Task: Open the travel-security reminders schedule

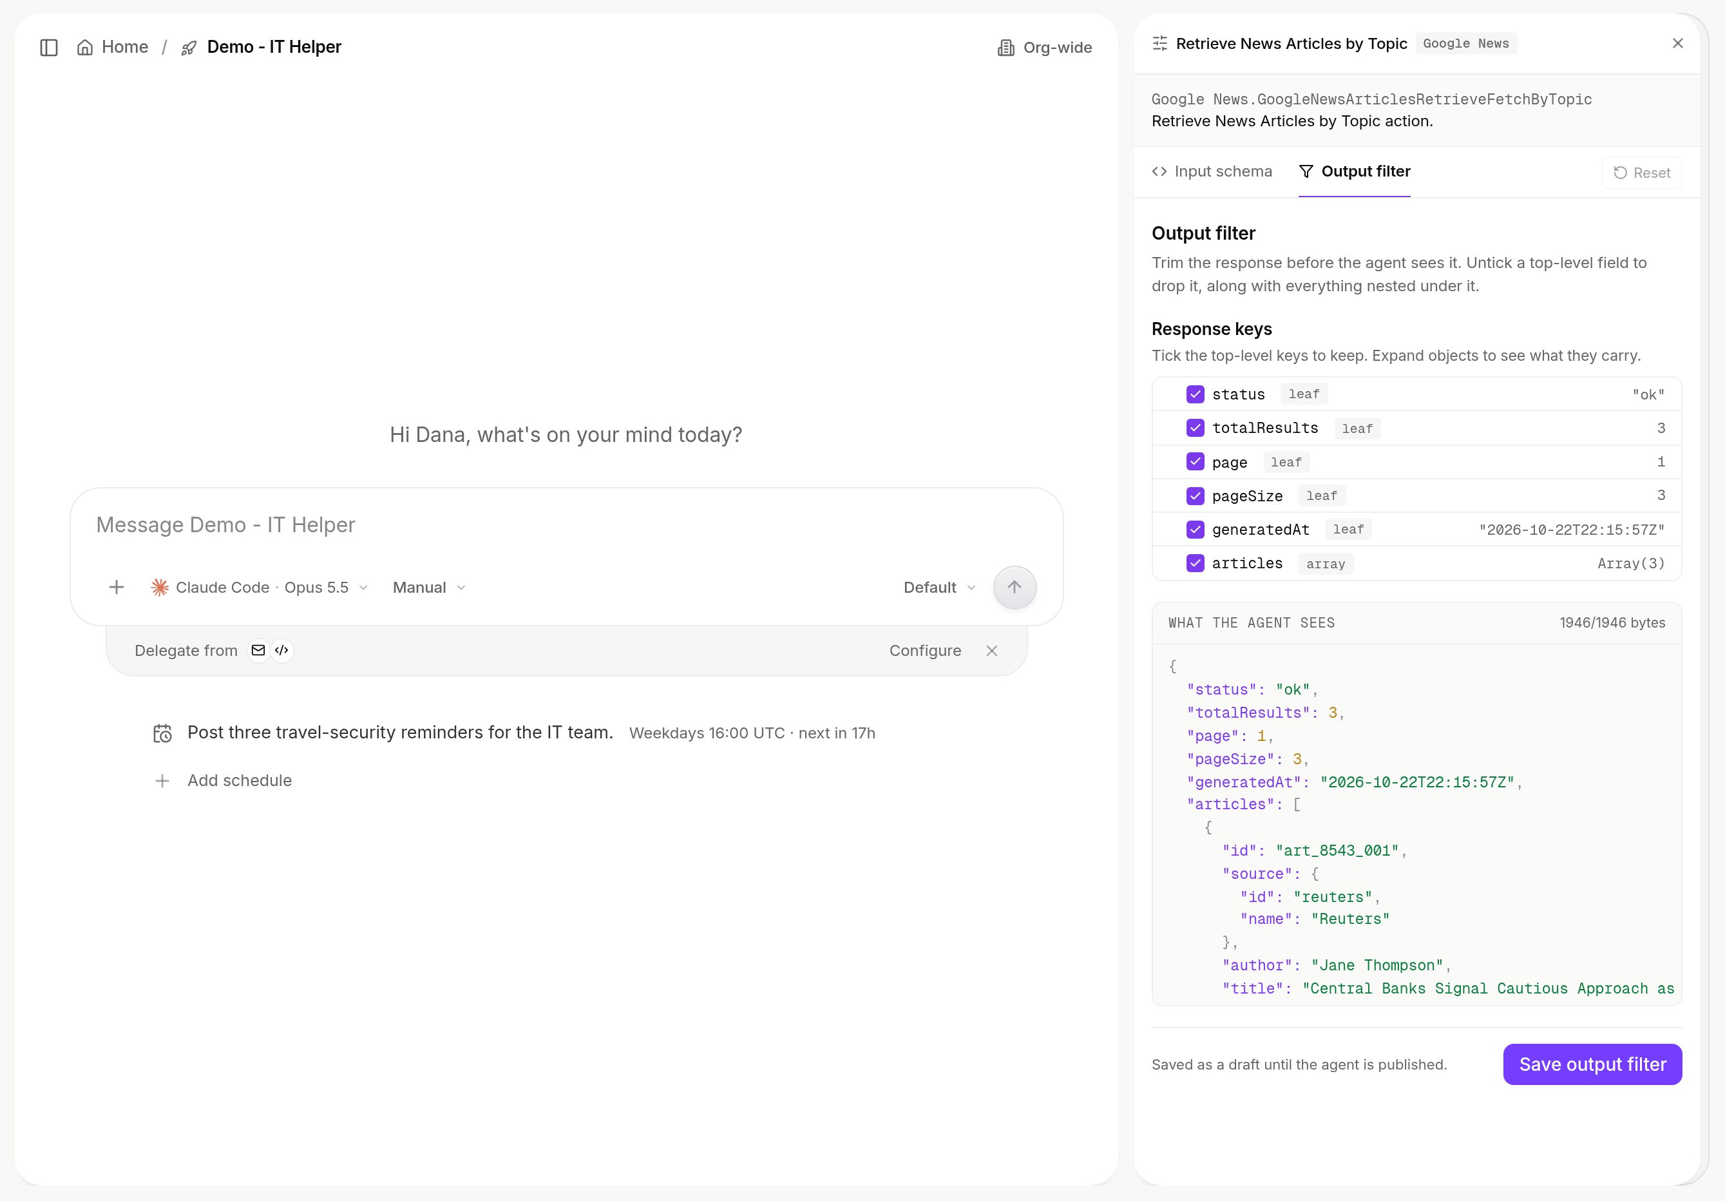Action: pyautogui.click(x=401, y=733)
